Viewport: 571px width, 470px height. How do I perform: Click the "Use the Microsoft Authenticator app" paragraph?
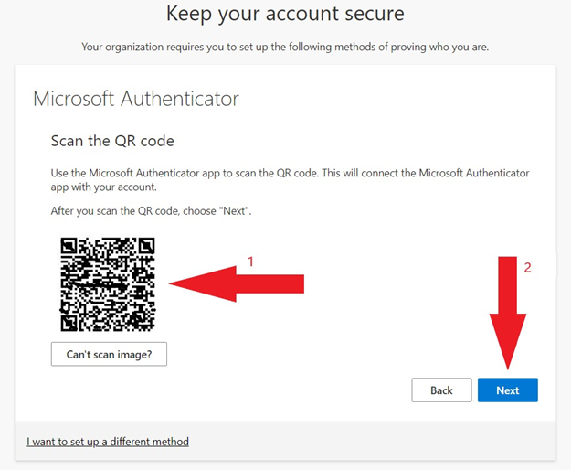(290, 179)
